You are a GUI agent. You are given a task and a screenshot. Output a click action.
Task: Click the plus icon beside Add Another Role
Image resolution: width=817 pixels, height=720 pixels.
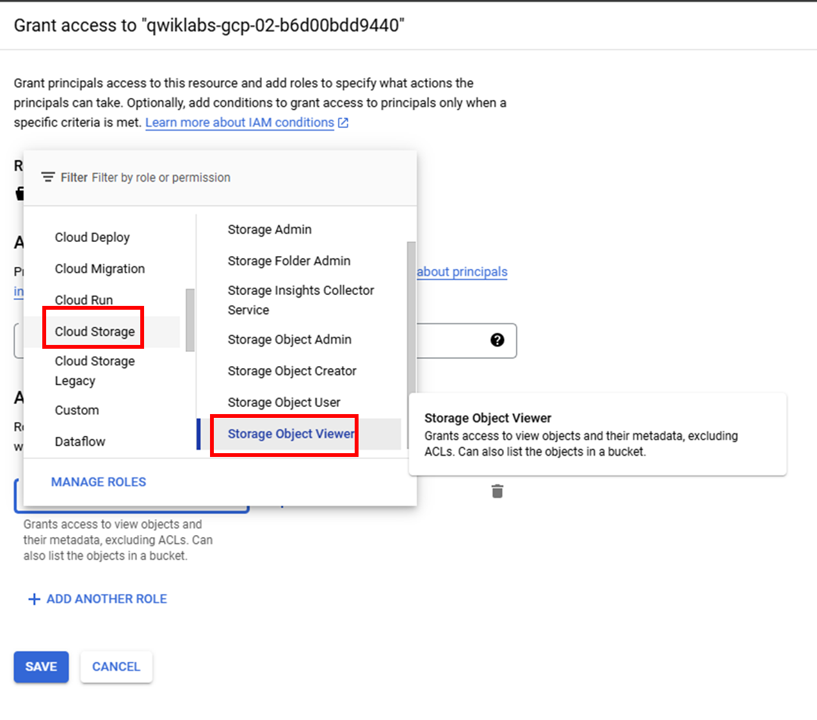pyautogui.click(x=34, y=599)
